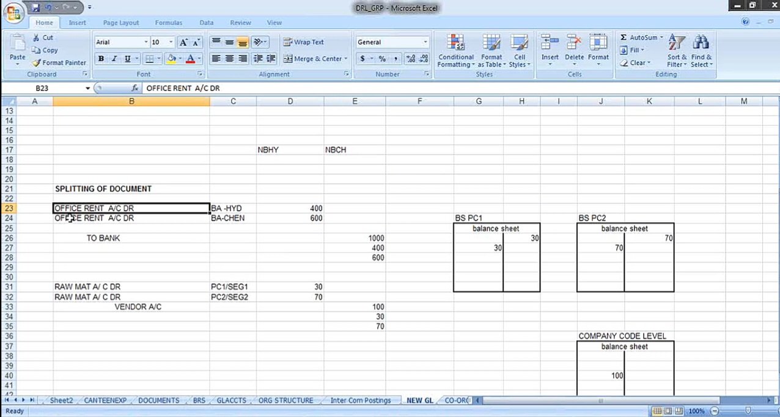Cut the selected cell
780x417 pixels.
tap(43, 37)
